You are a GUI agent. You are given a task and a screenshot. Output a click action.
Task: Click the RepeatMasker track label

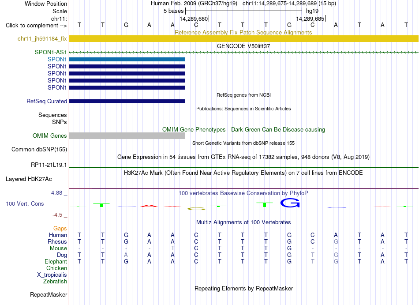point(49,294)
